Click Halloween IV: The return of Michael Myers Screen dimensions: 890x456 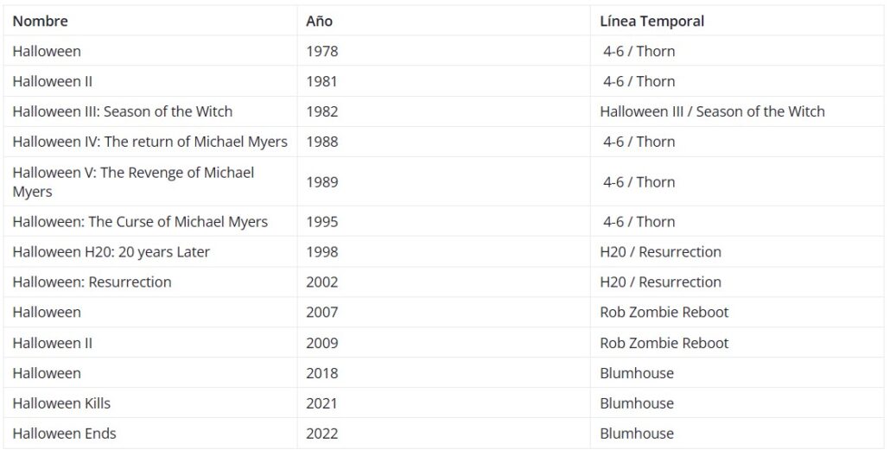point(149,142)
